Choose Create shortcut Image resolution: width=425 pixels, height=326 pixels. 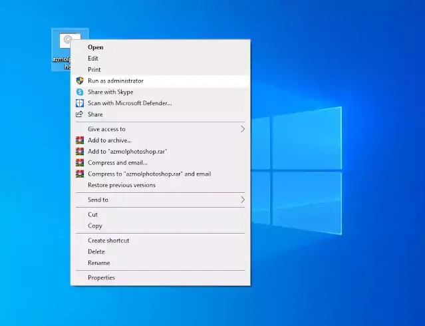(x=160, y=241)
